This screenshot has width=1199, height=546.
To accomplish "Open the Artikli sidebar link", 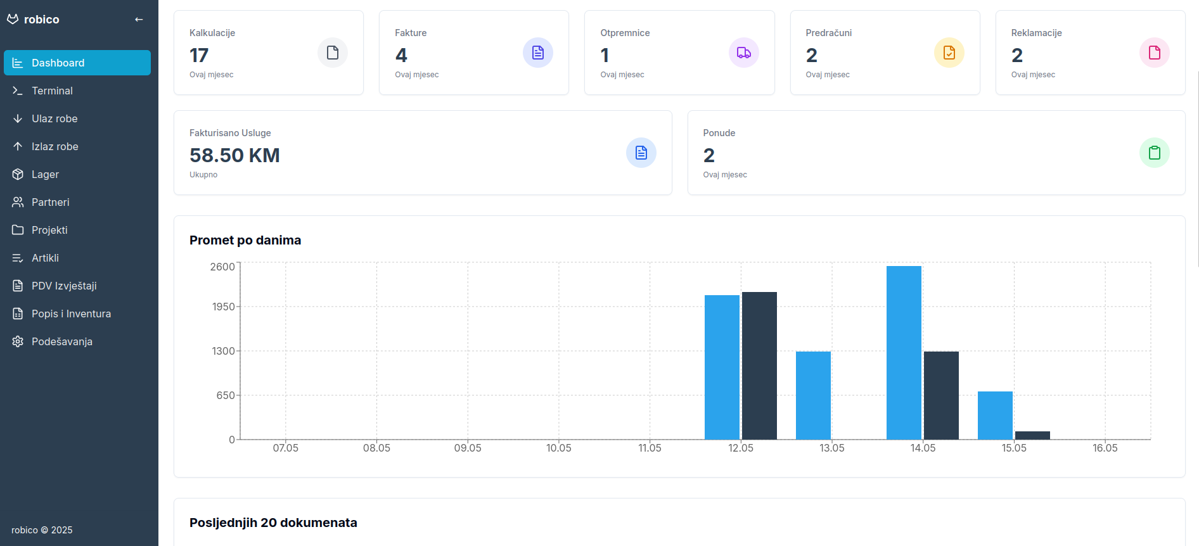I will (77, 258).
